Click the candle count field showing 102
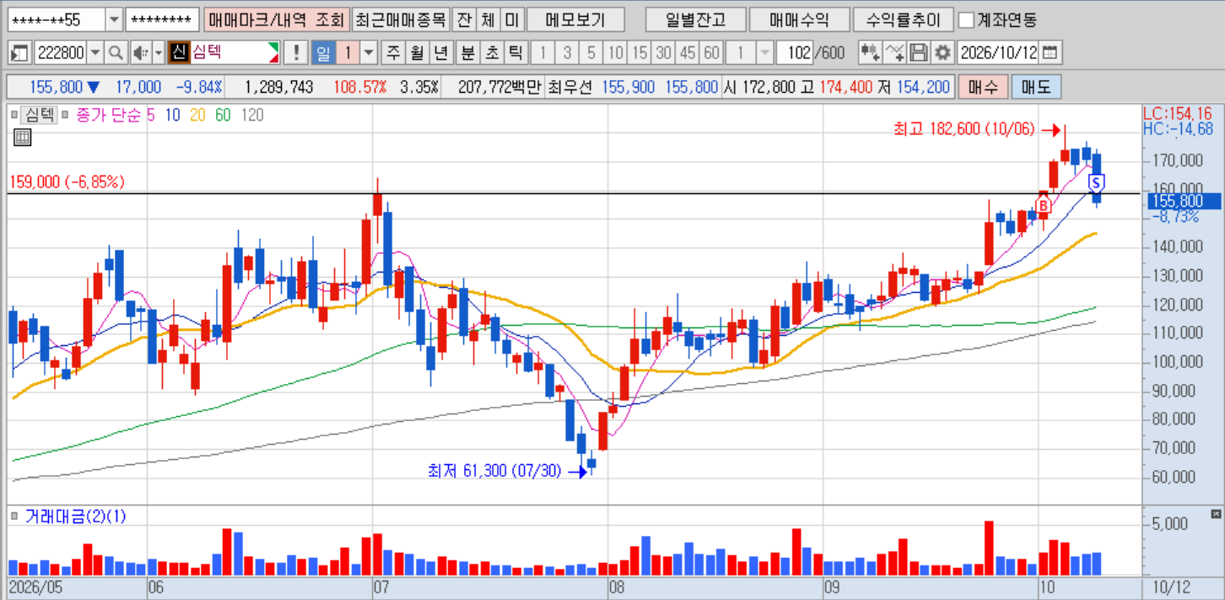The image size is (1225, 600). pos(796,53)
